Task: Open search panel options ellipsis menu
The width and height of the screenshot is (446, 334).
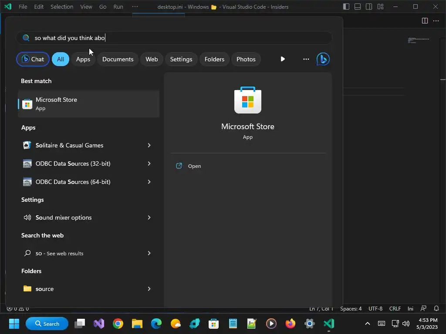Action: pyautogui.click(x=306, y=59)
